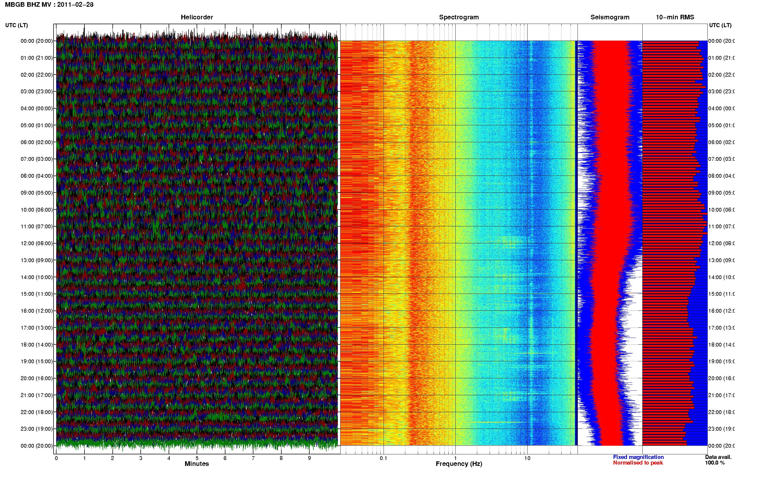Click the 'UTC (LT)' label beside the 10-min RMS panel
Image resolution: width=765 pixels, height=478 pixels.
point(720,25)
